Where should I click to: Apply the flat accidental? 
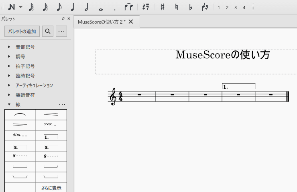tap(191, 7)
